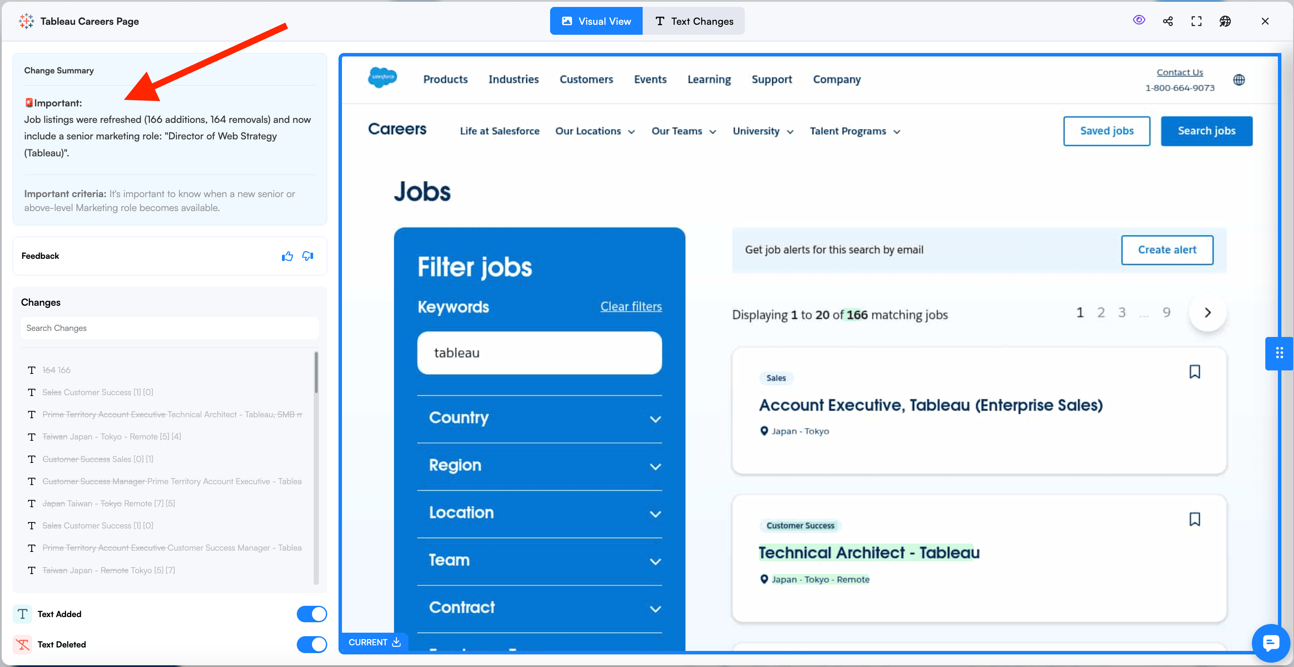Click the Clear filters link
This screenshot has width=1294, height=667.
(x=631, y=306)
